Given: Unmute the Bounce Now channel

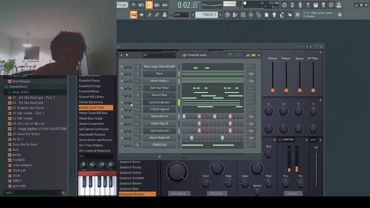Looking at the screenshot, I should [x=122, y=95].
